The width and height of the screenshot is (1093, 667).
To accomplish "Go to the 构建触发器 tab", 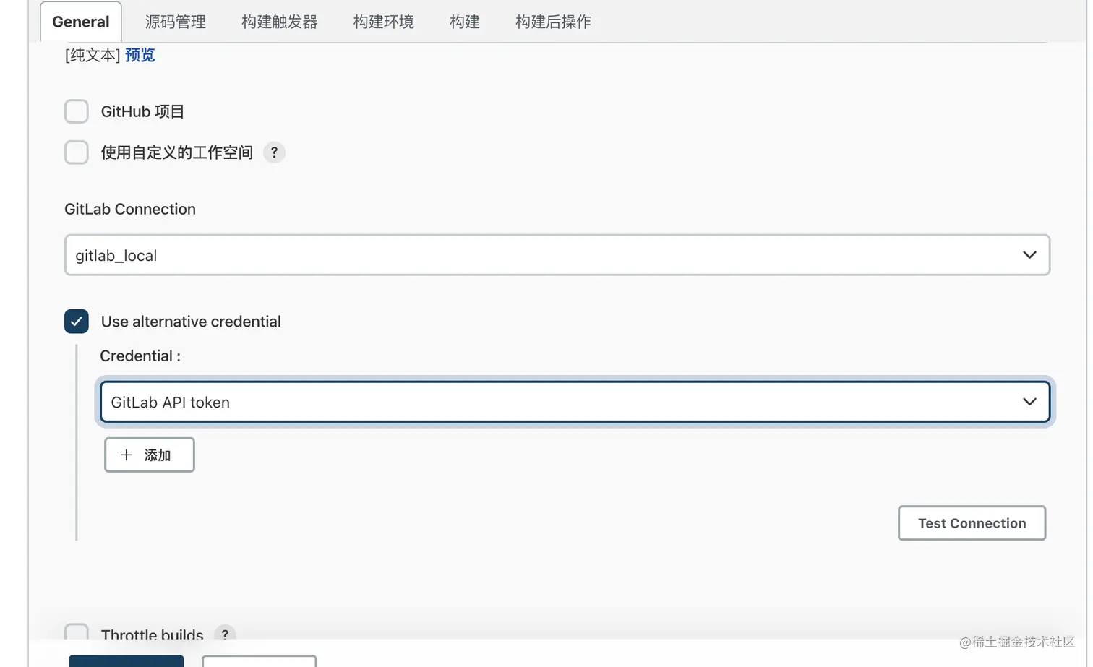I will coord(280,22).
